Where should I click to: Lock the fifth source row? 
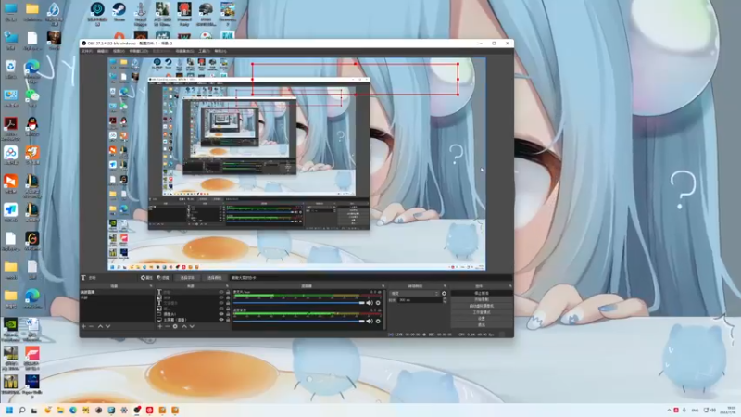click(x=228, y=314)
